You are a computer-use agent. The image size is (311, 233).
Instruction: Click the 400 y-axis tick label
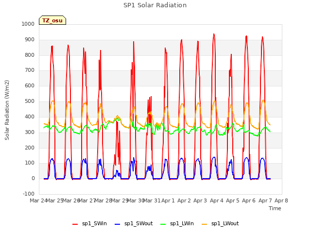(30, 116)
